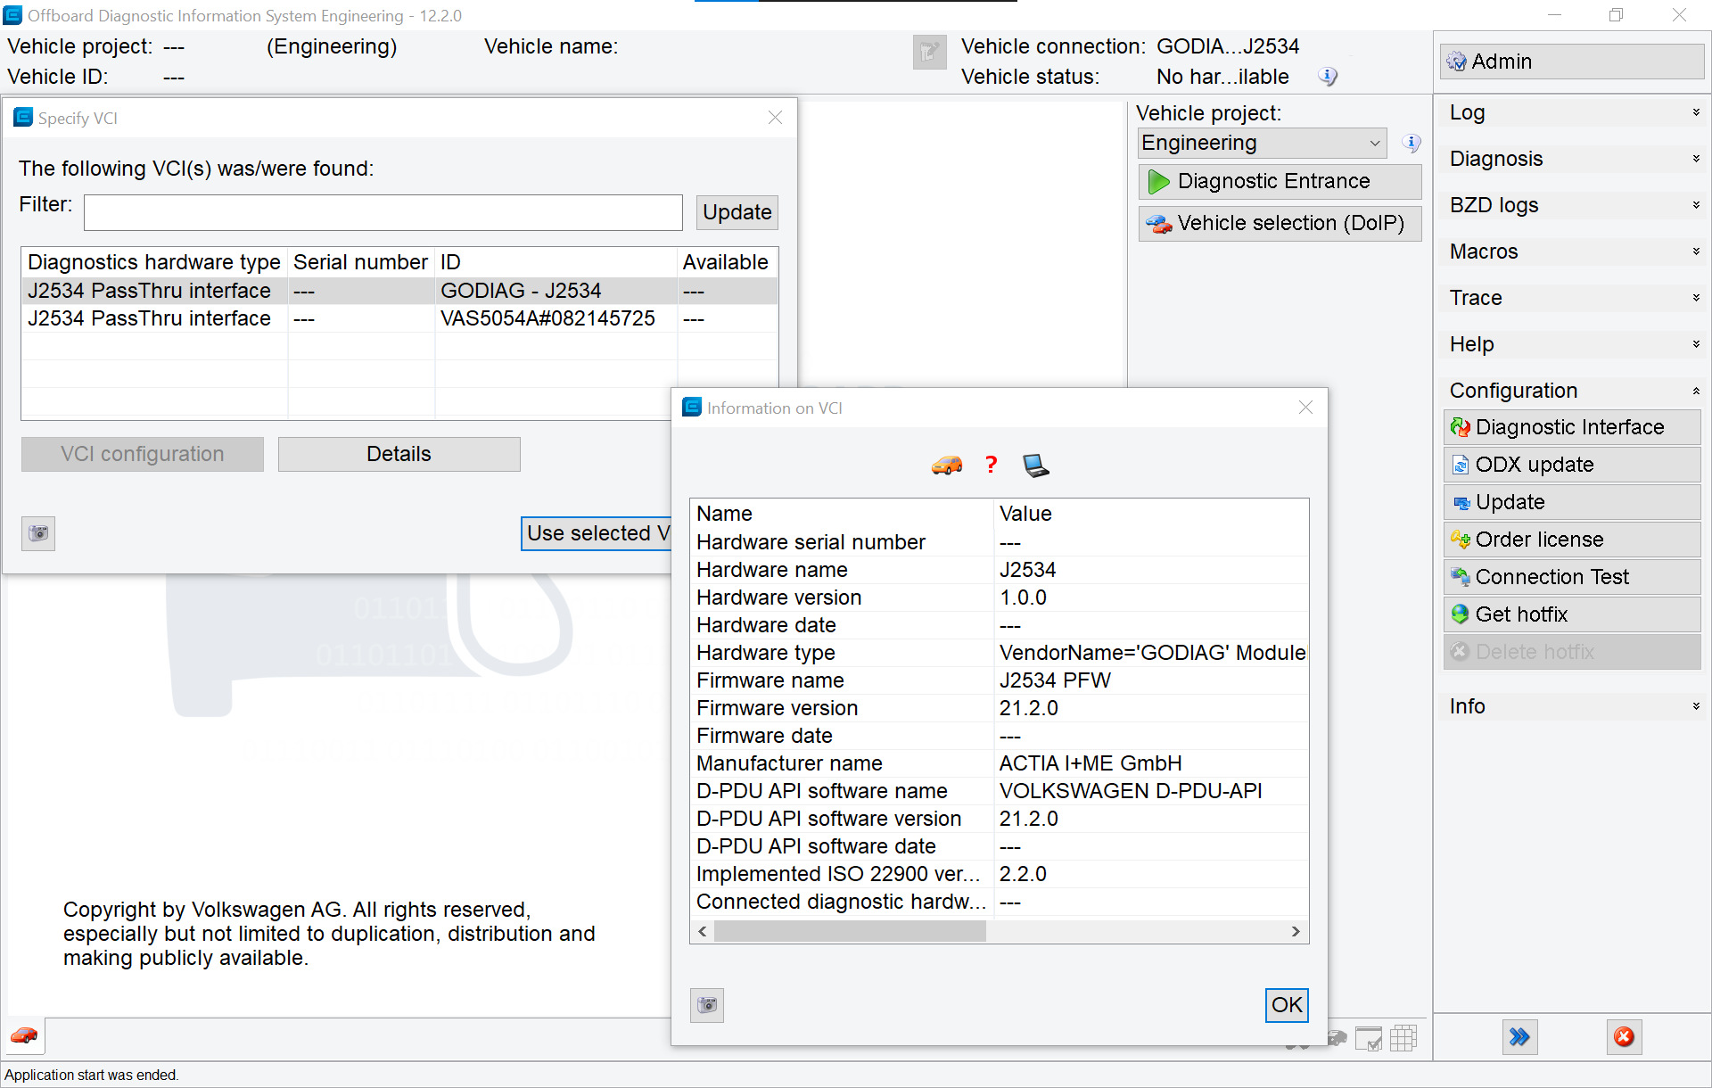Expand the BZD logs section
The width and height of the screenshot is (1712, 1088).
(x=1572, y=205)
